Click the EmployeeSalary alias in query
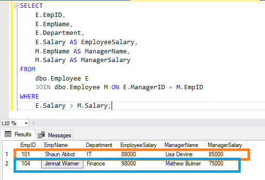This screenshot has width=265, height=180. pyautogui.click(x=108, y=42)
